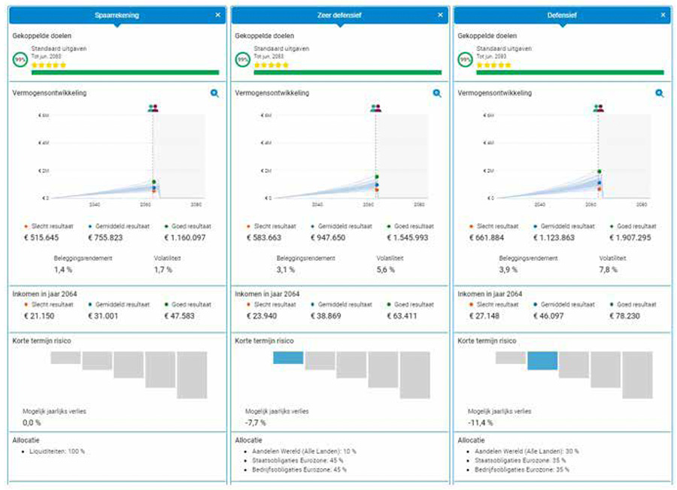The width and height of the screenshot is (677, 490).
Task: Click highlighted blue risk bar in Zeer defensief
Action: (288, 357)
